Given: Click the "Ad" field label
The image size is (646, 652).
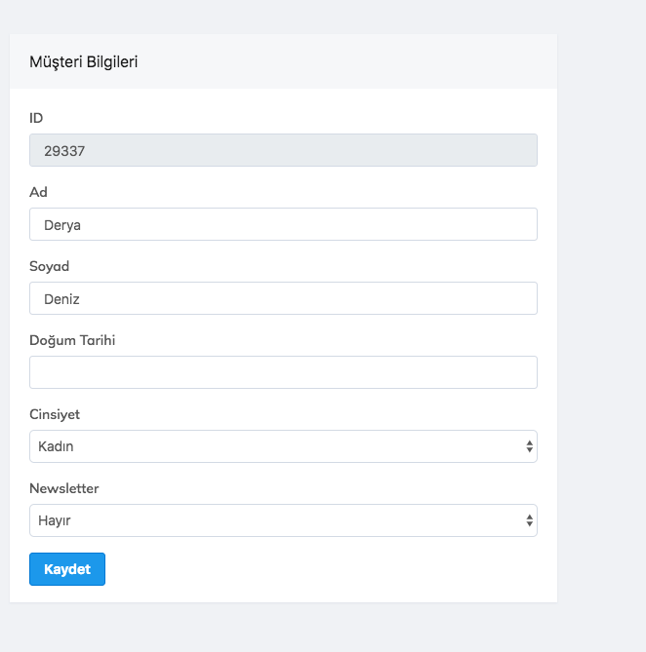Looking at the screenshot, I should point(38,192).
